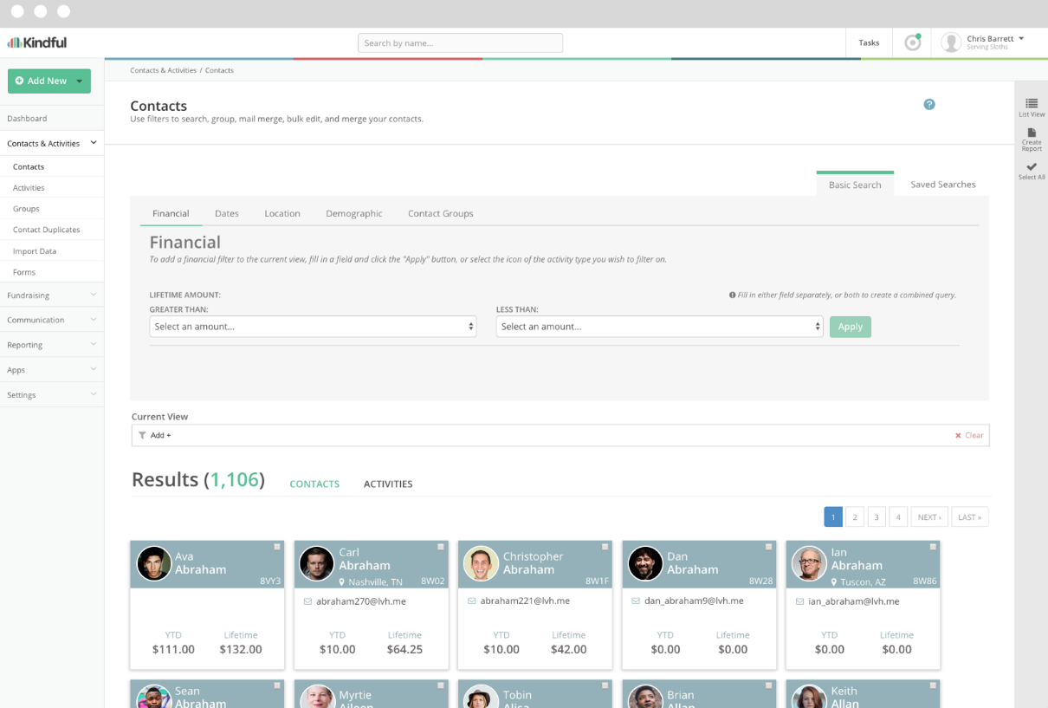The height and width of the screenshot is (708, 1048).
Task: Click the List View icon
Action: coord(1031,104)
